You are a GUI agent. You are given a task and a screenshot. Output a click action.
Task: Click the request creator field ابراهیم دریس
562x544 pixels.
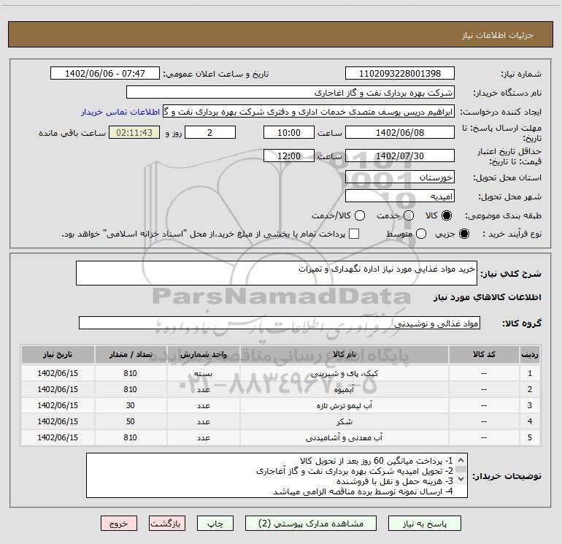click(x=309, y=112)
